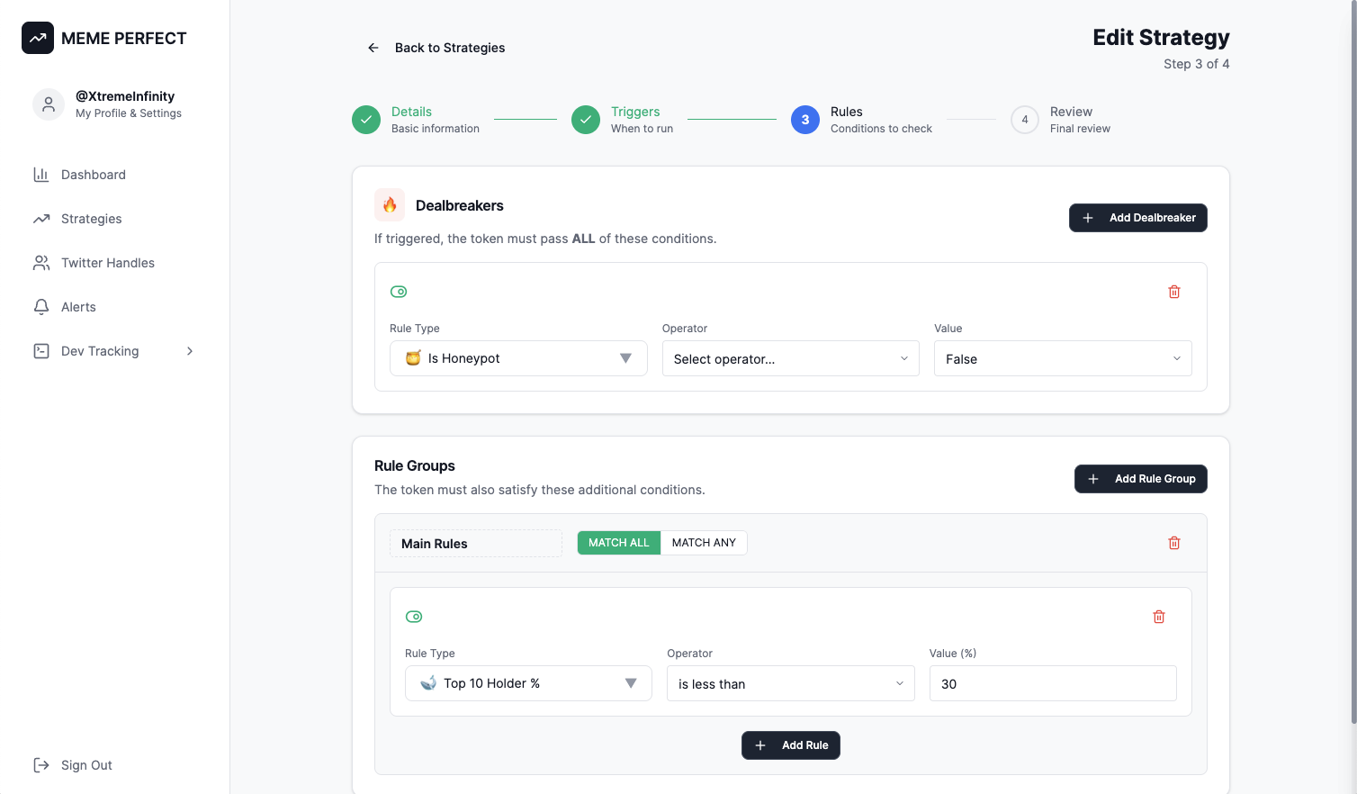This screenshot has width=1357, height=794.
Task: Edit the Main Rules group name field
Action: 475,542
